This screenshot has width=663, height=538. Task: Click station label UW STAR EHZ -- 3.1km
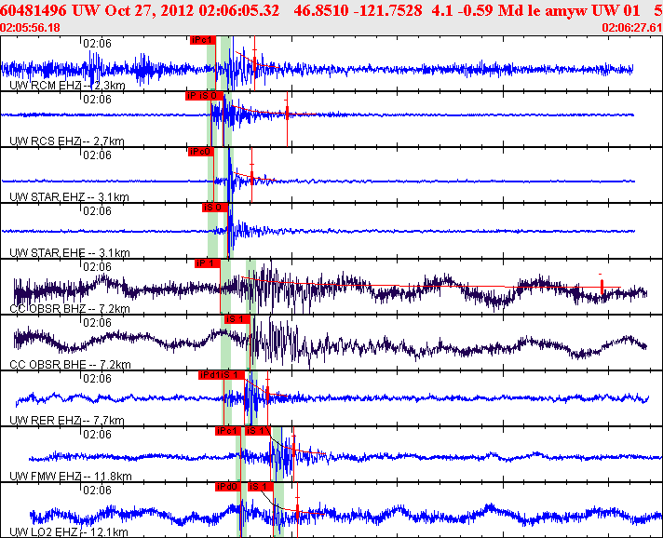69,197
